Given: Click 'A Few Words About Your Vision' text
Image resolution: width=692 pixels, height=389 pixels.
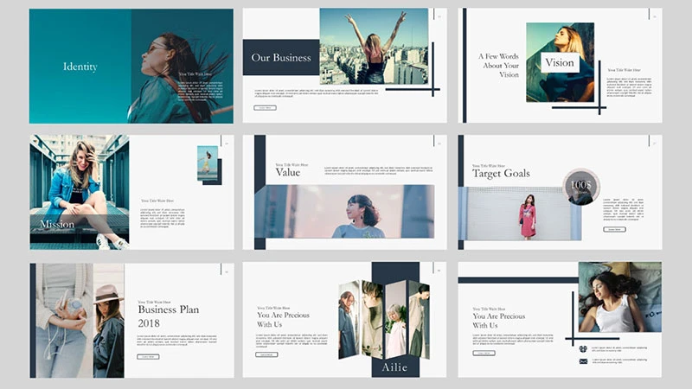Looking at the screenshot, I should click(x=499, y=66).
